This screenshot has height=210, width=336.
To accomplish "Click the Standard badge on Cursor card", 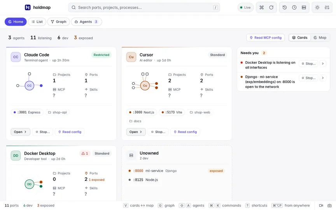I will [x=217, y=55].
